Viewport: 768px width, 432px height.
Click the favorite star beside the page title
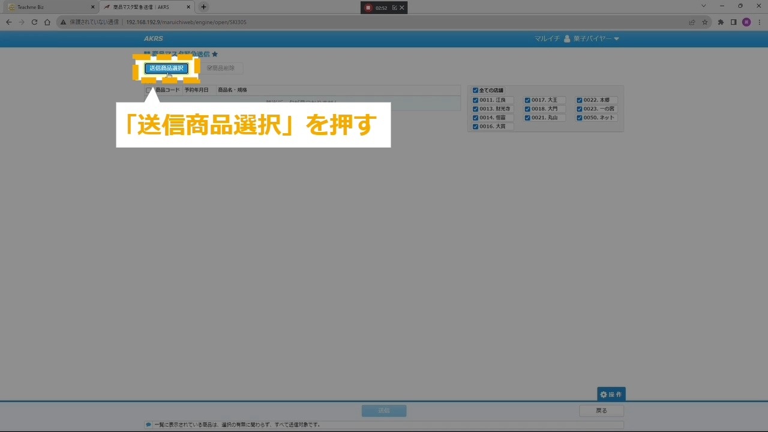(x=215, y=55)
